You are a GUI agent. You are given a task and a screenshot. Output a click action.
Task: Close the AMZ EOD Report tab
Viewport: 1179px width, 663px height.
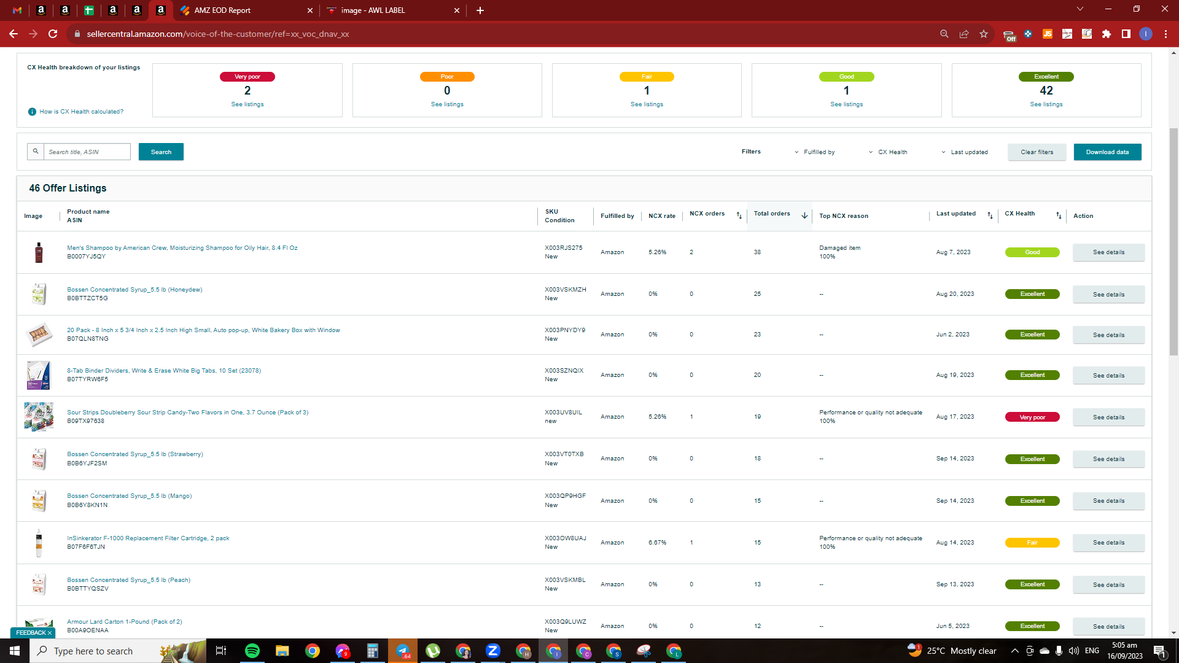pyautogui.click(x=310, y=10)
